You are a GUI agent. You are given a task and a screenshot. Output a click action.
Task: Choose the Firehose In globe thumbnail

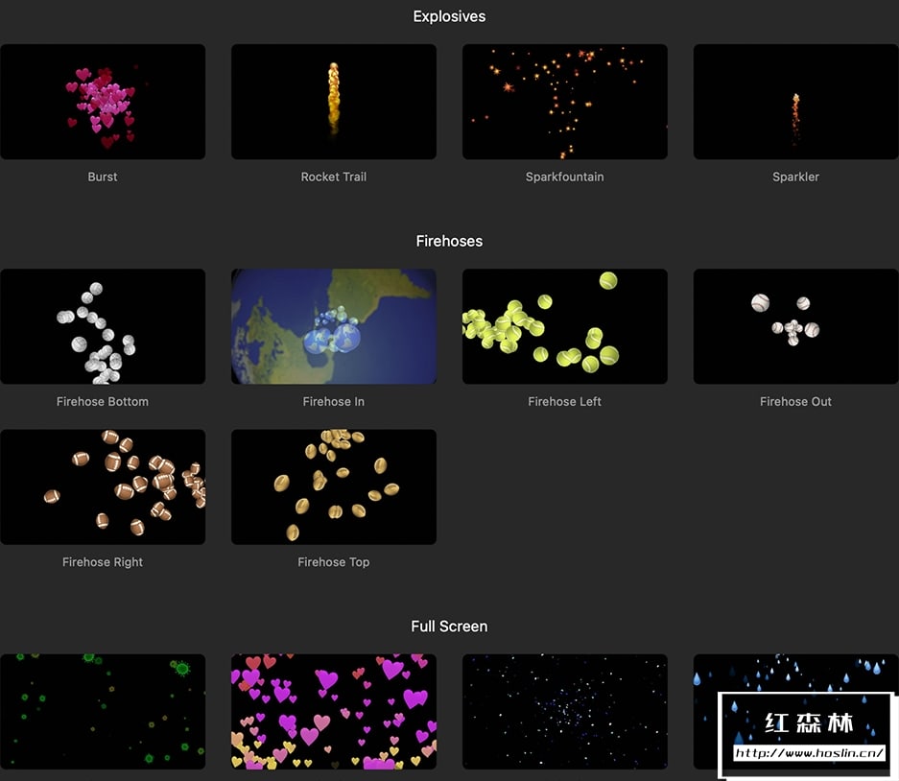point(334,326)
